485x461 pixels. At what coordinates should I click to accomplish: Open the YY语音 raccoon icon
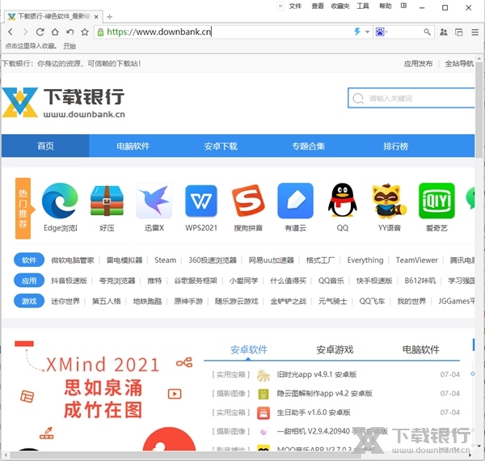coord(390,201)
